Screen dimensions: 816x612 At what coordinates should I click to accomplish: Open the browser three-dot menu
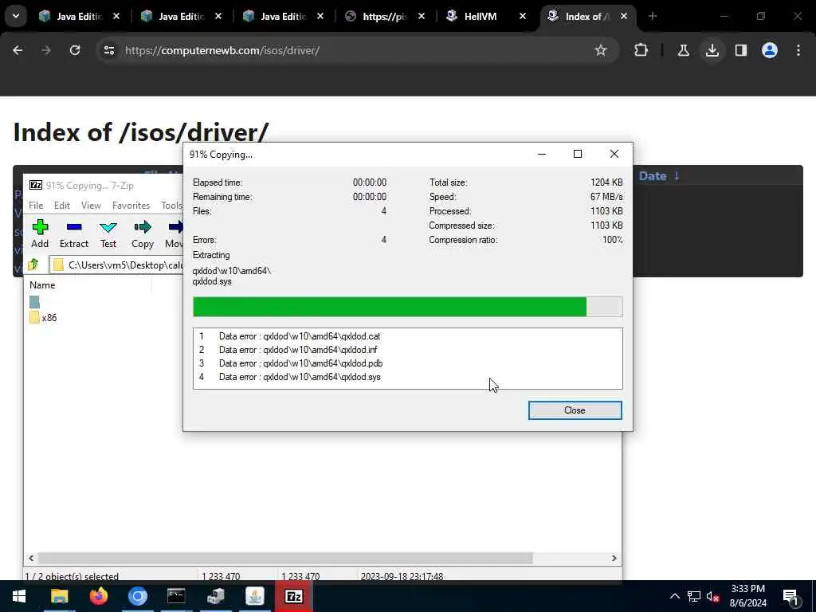pos(798,50)
